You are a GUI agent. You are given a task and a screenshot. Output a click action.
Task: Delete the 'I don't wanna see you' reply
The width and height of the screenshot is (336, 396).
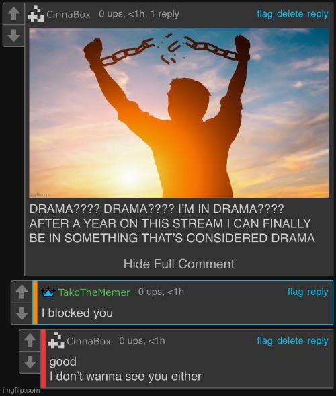pyautogui.click(x=290, y=340)
